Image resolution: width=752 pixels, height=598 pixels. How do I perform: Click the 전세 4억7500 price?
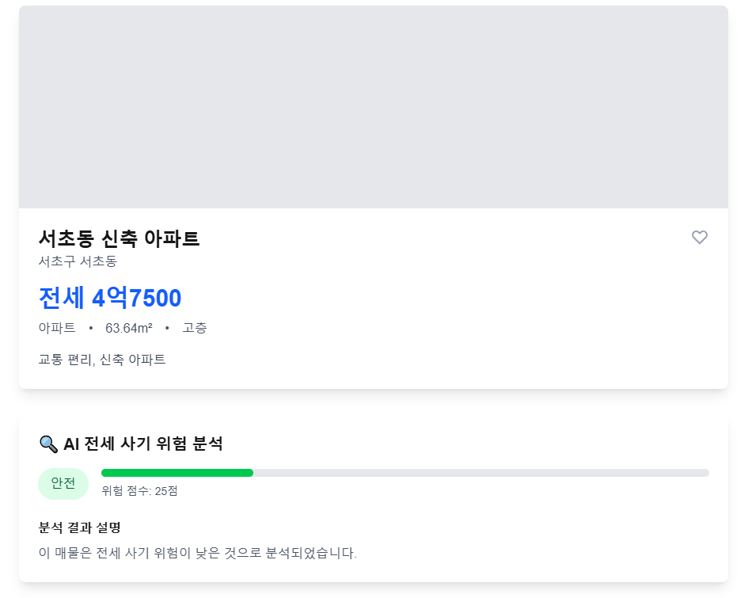click(x=110, y=299)
